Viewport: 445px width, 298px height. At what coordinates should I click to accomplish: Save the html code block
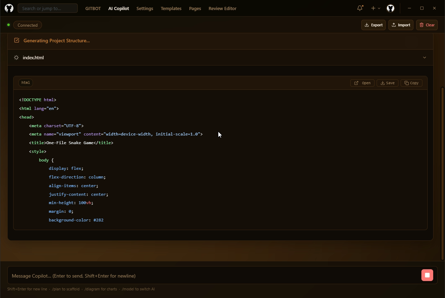(x=387, y=83)
